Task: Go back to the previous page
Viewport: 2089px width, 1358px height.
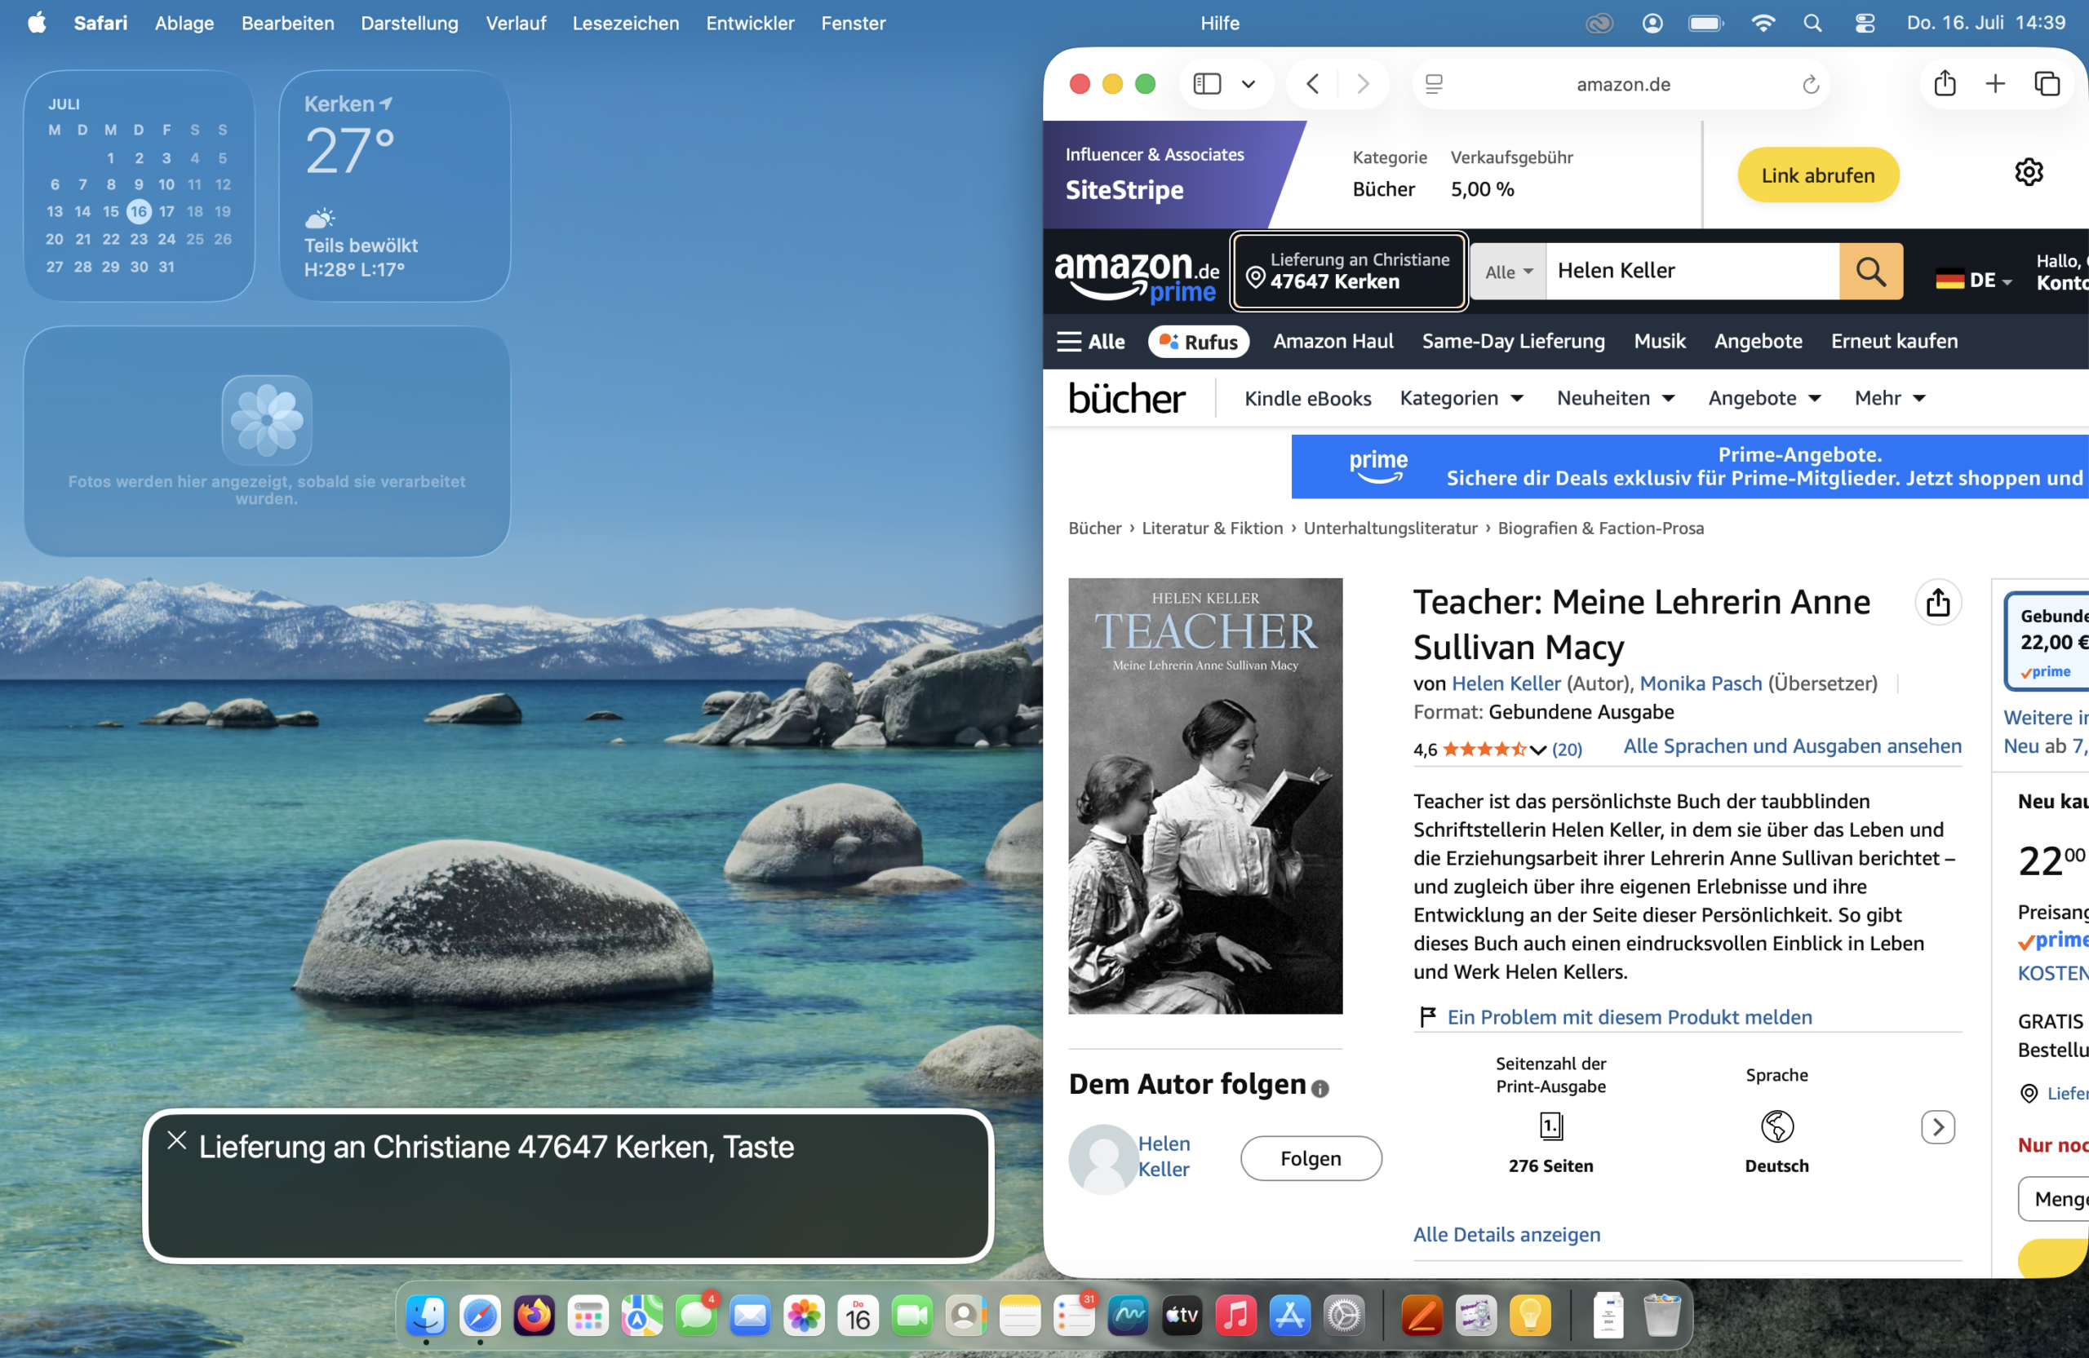Action: (1313, 83)
